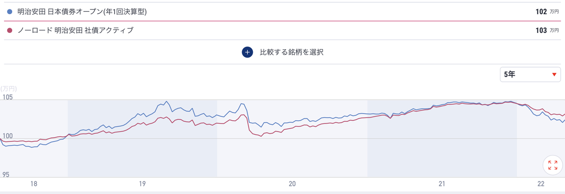
Task: Click the red dropdown arrow triangle
Action: (x=554, y=75)
